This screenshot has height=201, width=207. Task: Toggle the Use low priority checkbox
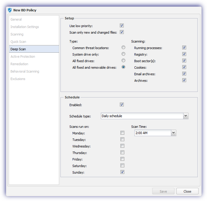point(122,25)
